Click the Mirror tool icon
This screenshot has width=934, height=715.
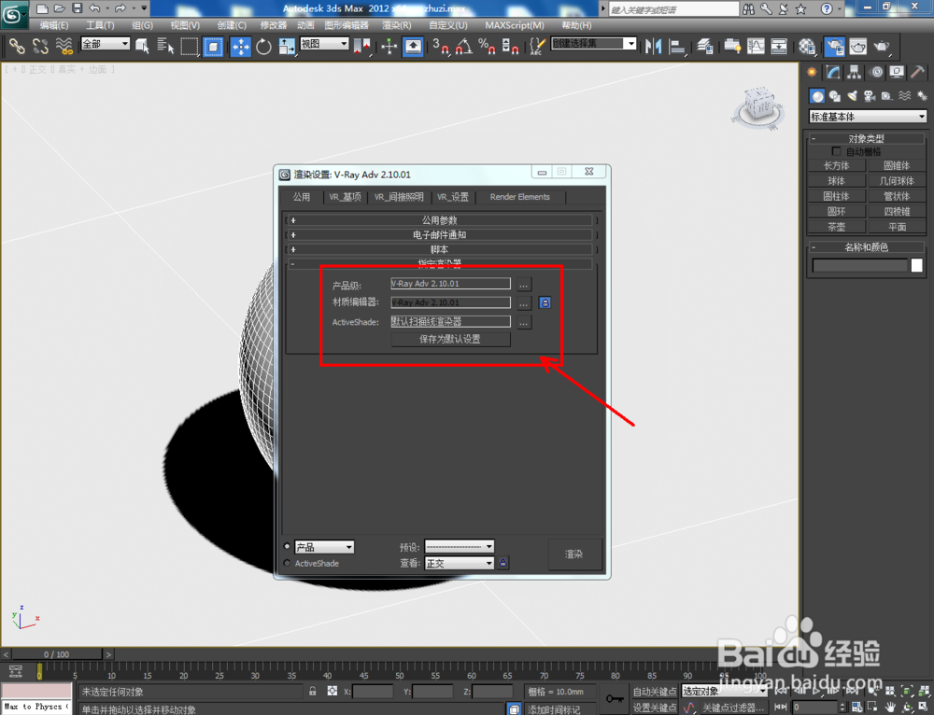coord(654,46)
